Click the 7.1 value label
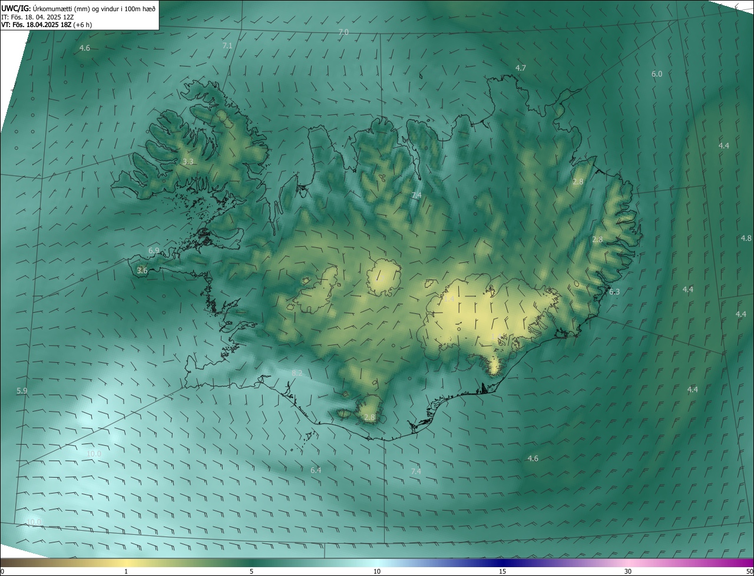 pos(227,45)
